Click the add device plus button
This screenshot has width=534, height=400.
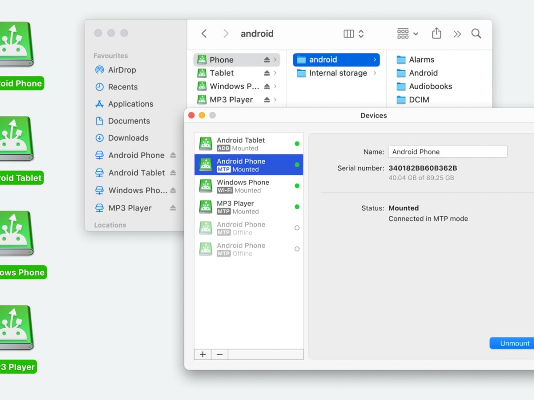(202, 354)
